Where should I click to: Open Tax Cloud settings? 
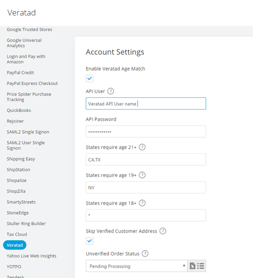pyautogui.click(x=17, y=234)
